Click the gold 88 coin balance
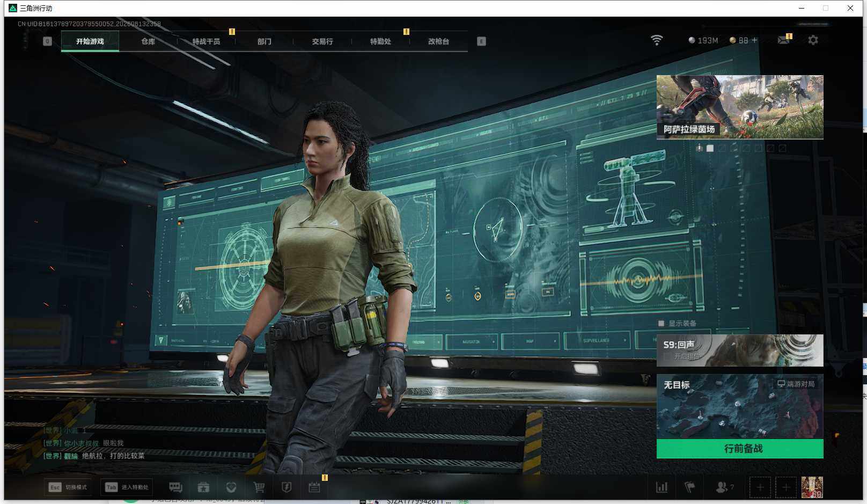This screenshot has width=867, height=504. click(x=739, y=40)
